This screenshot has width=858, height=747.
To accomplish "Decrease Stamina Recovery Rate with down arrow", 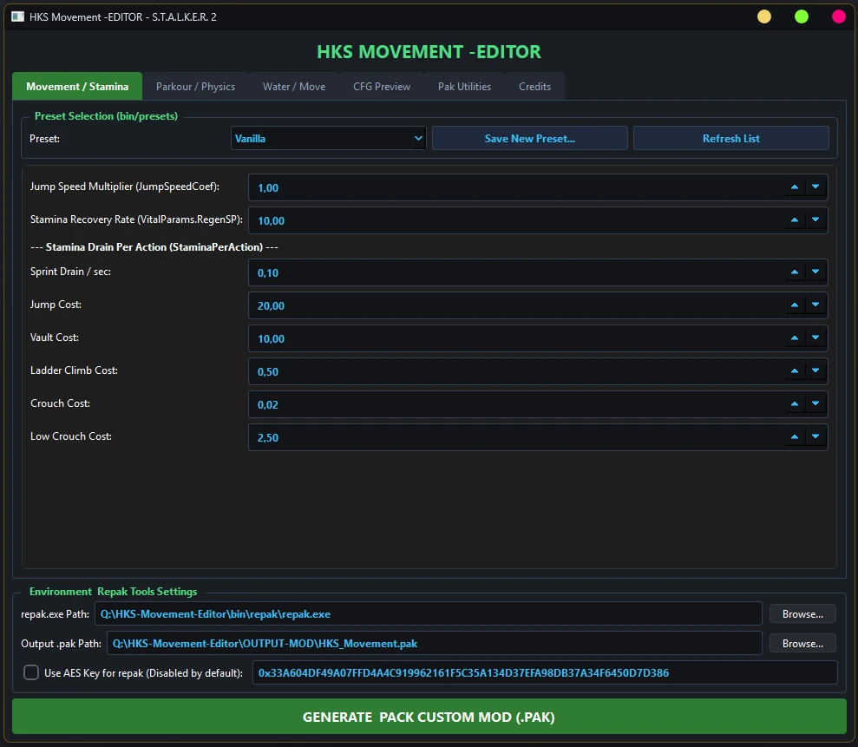I will [x=815, y=220].
